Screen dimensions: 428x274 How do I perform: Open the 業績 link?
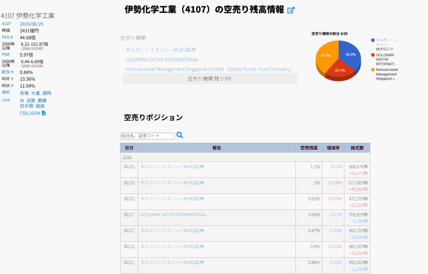pos(42,100)
